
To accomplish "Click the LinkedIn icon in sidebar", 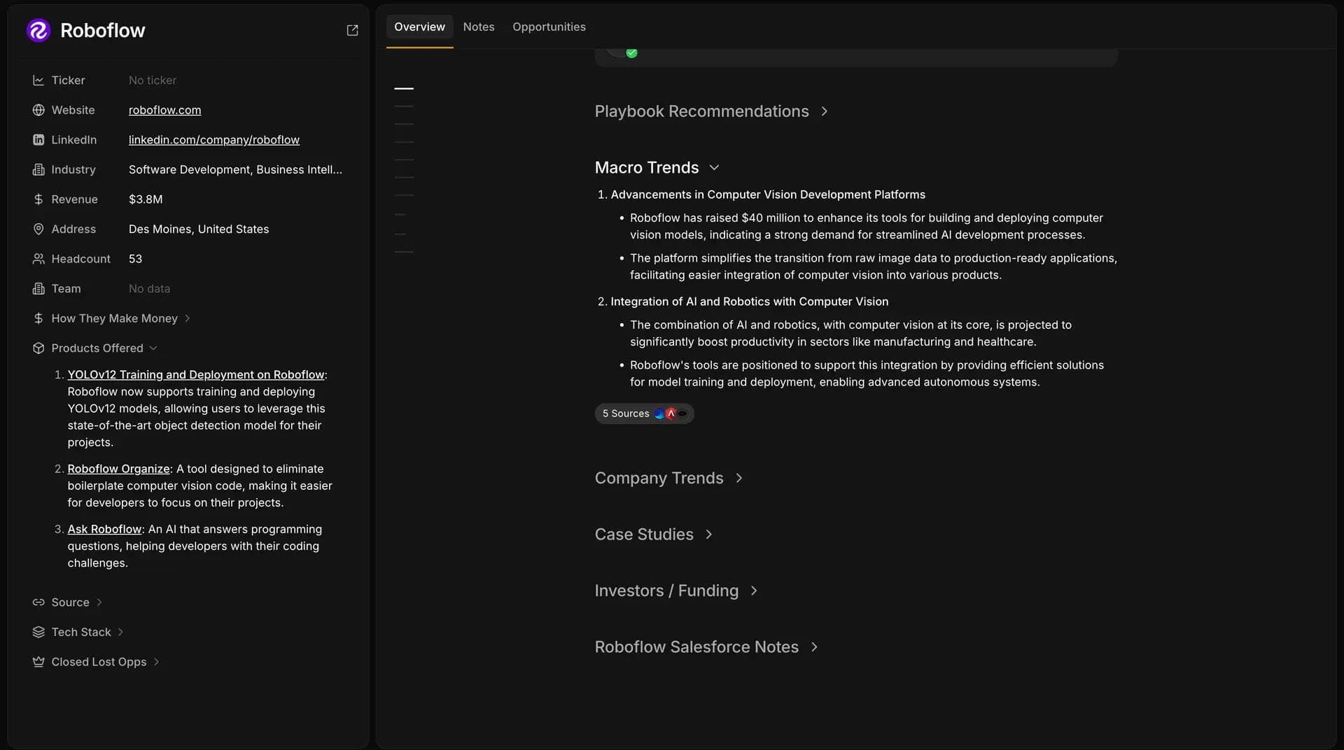I will pos(38,140).
